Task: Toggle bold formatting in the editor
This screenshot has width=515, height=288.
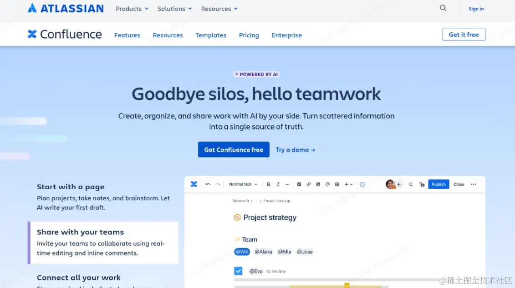Action: [x=268, y=184]
